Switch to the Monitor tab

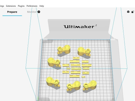pyautogui.click(x=32, y=12)
